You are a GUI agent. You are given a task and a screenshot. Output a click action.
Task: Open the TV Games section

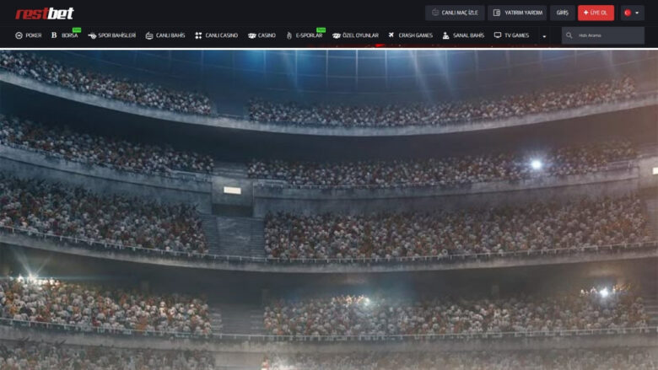pos(511,35)
